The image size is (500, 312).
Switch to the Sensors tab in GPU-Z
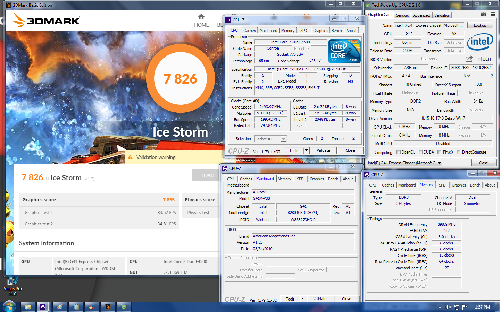coord(402,15)
